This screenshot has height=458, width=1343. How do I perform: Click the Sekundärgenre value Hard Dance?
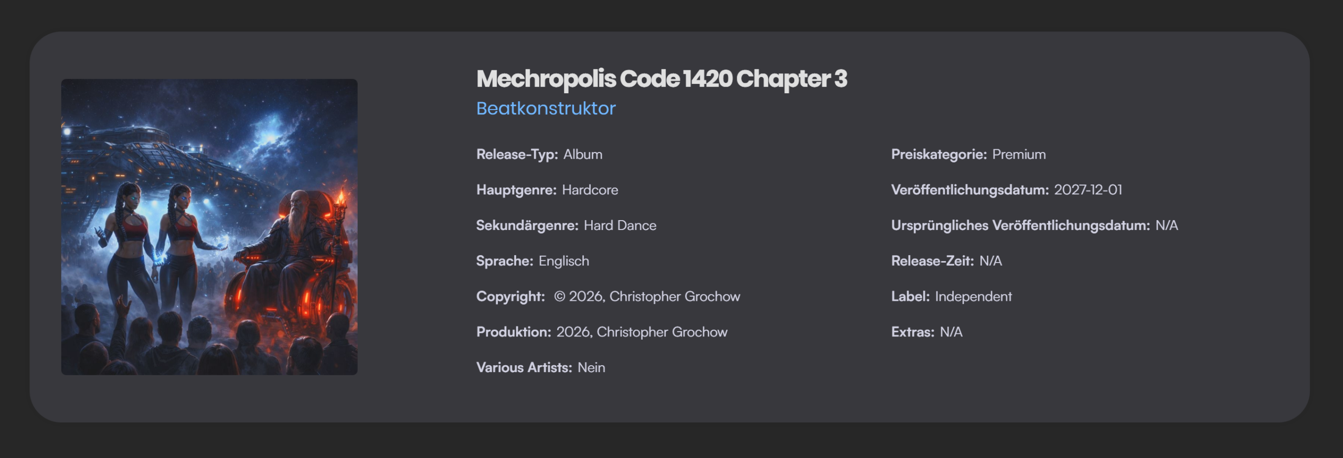click(620, 225)
